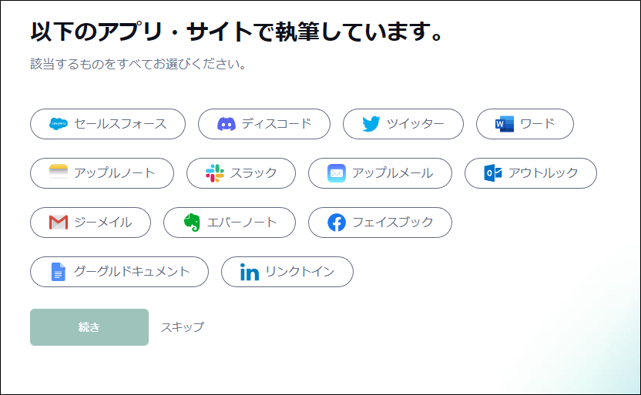Select the スラック text label
The image size is (641, 395).
pos(253,173)
